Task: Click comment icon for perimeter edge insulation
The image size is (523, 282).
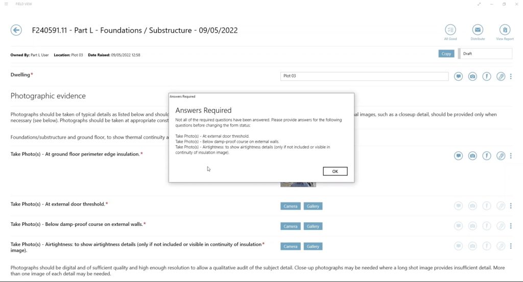Action: [x=458, y=156]
